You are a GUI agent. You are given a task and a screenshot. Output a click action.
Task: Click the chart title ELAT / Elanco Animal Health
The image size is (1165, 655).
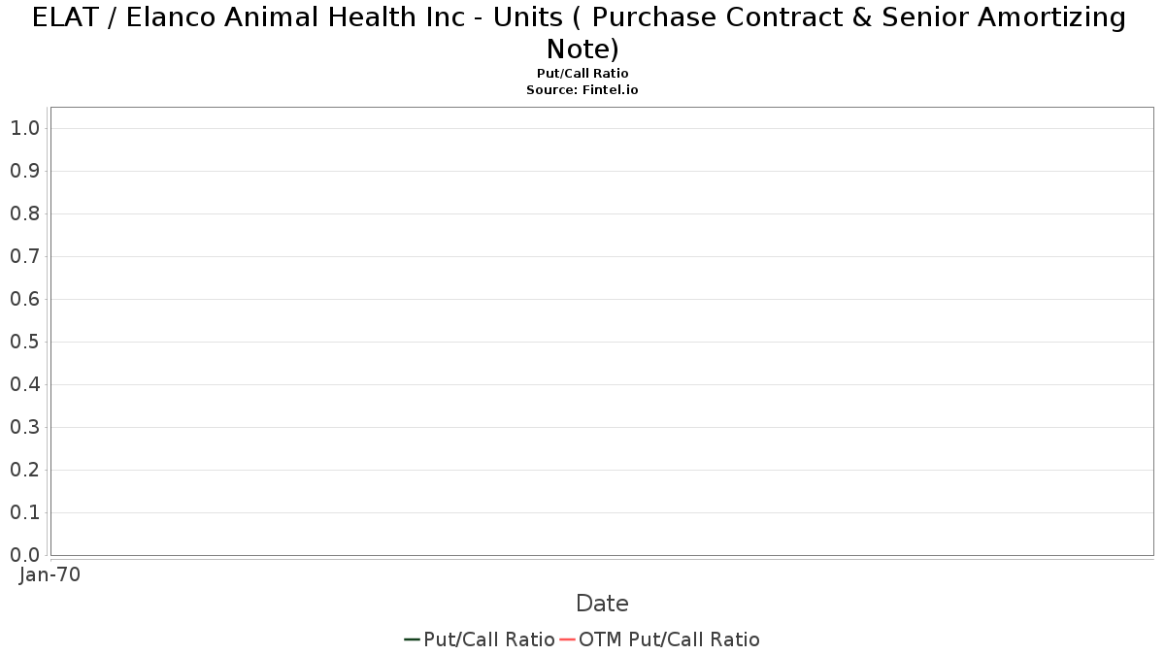[580, 33]
